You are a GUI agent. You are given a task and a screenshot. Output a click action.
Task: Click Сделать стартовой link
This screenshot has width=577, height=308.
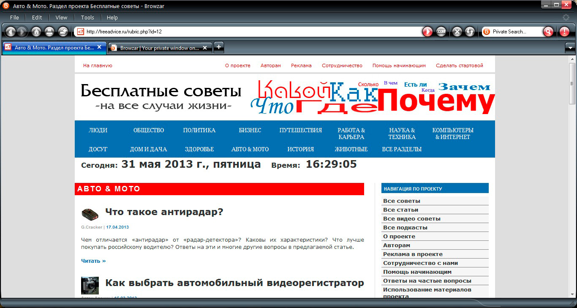click(x=460, y=65)
